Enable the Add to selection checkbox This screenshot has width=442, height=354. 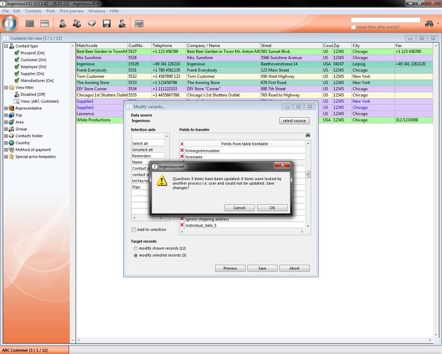(x=134, y=230)
